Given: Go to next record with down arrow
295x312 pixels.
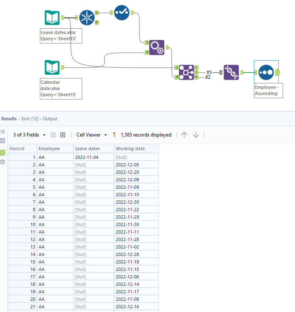Looking at the screenshot, I should pos(196,135).
